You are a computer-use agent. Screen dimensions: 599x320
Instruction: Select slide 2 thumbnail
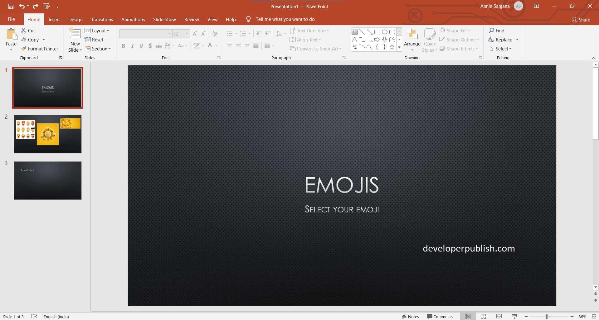47,134
